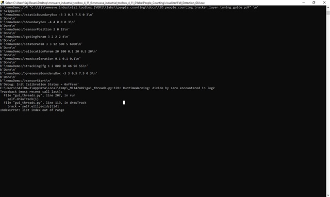Click the RuntimeWarning divide by zero line
330x197 pixels.
coord(107,88)
